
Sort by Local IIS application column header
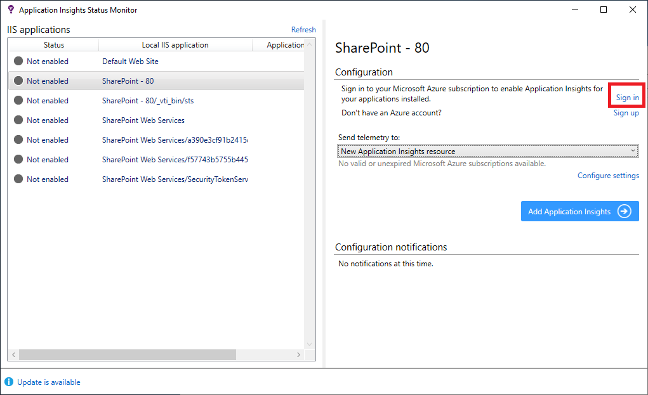tap(175, 45)
